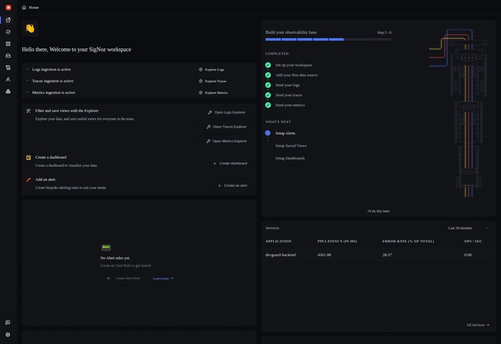The height and width of the screenshot is (344, 501).
Task: Click the 'Add an alert' heading text
Action: tap(45, 179)
